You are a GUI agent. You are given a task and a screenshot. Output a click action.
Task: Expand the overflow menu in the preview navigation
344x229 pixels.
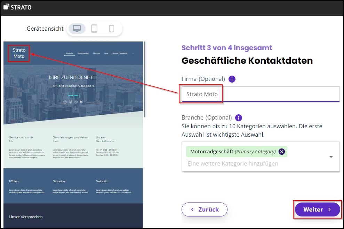pos(133,53)
